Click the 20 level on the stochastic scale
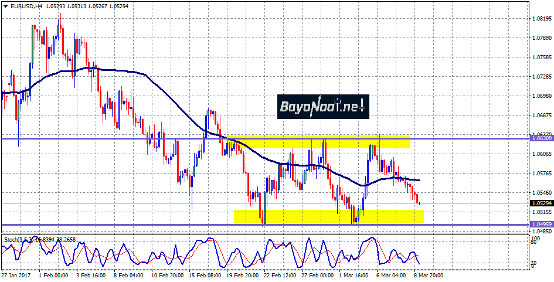The height and width of the screenshot is (282, 554). [x=532, y=263]
